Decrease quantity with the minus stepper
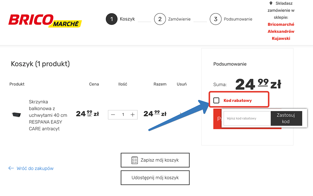313x196 pixels. [x=113, y=115]
